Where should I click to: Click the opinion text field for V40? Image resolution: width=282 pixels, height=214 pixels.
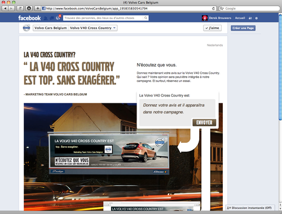pyautogui.click(x=177, y=109)
